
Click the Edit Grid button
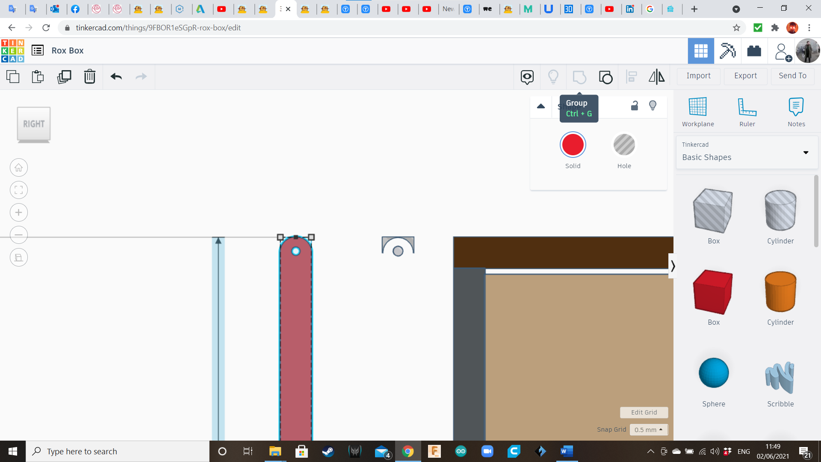click(644, 412)
